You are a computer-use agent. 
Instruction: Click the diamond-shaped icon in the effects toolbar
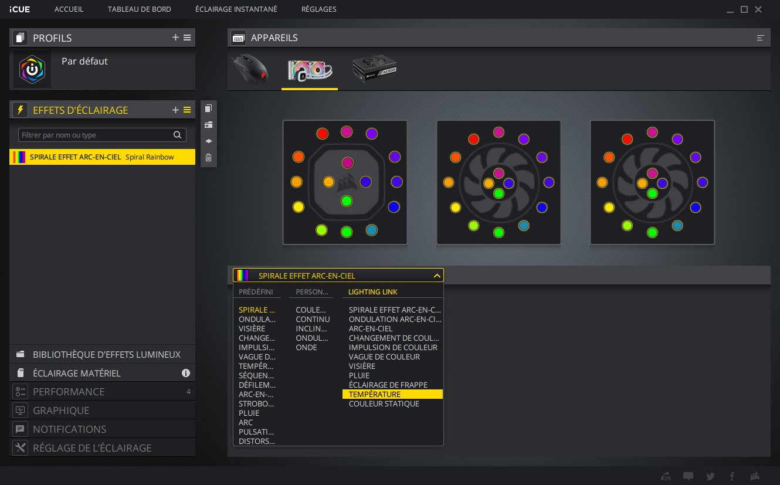(208, 141)
